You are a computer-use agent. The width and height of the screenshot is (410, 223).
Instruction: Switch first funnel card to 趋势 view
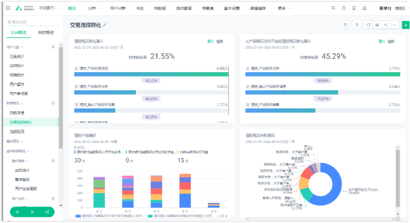[220, 42]
